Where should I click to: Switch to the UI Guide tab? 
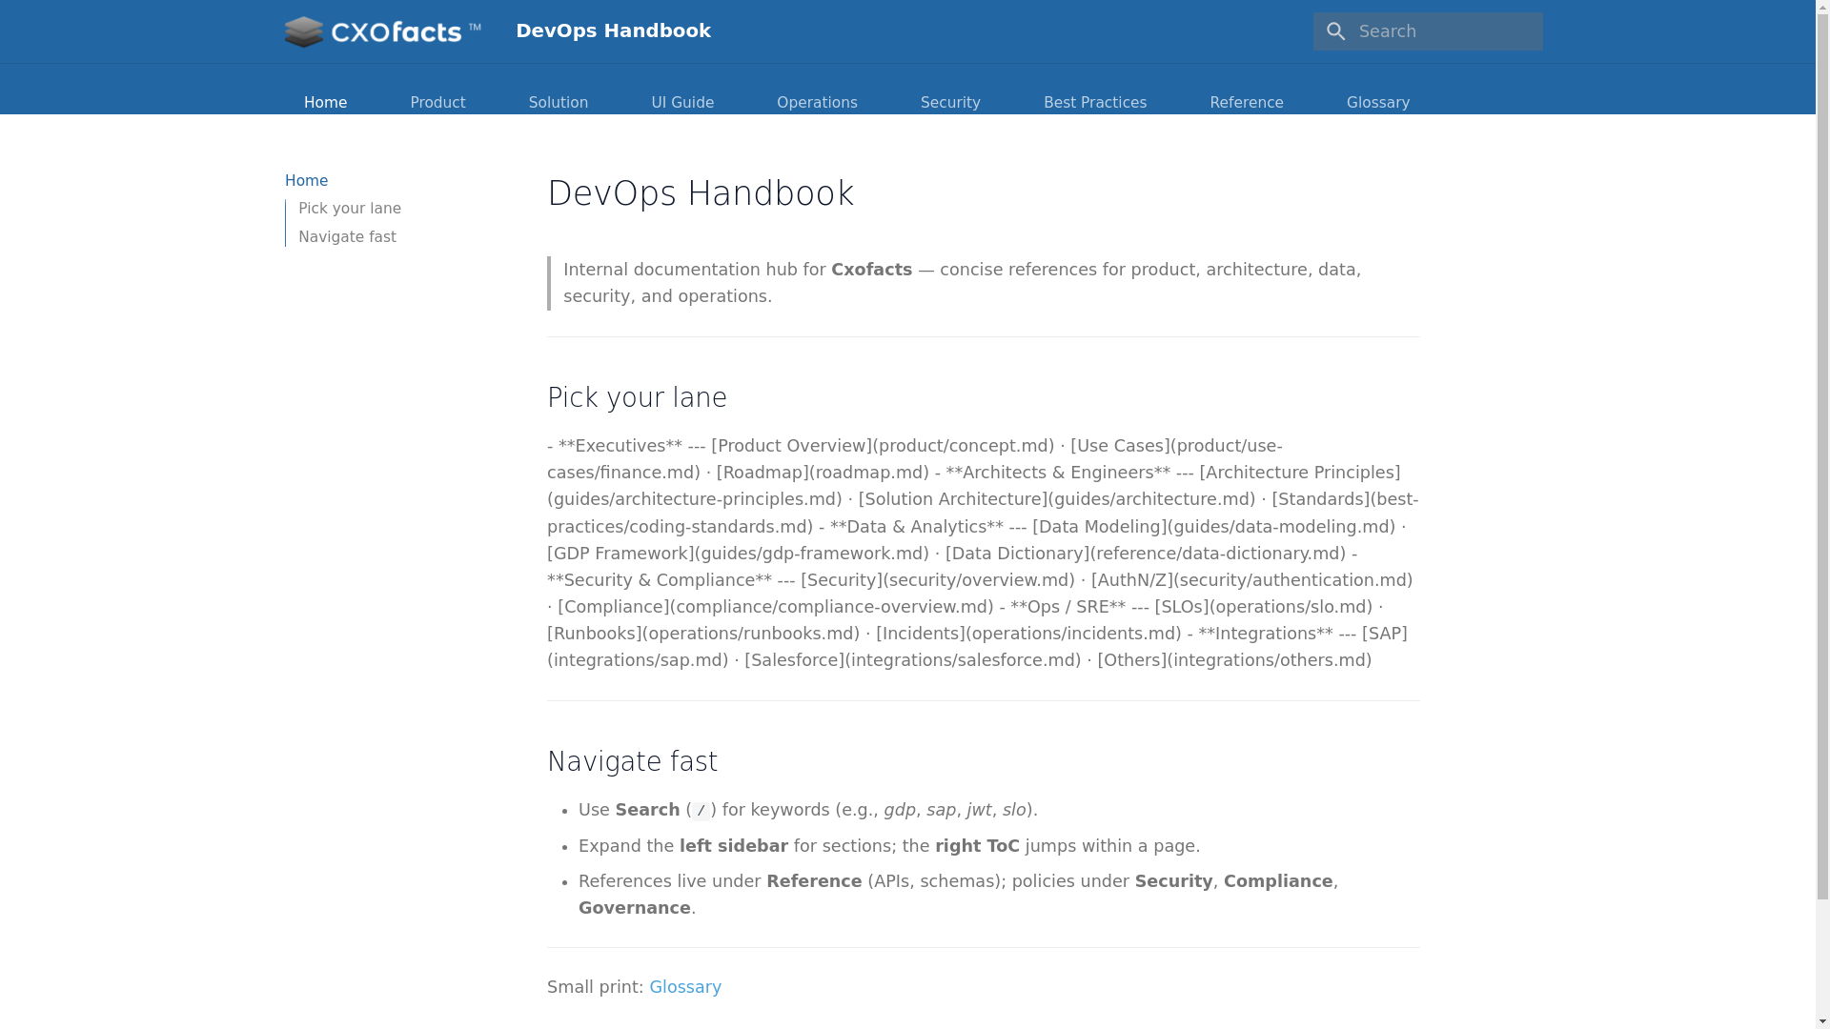(x=682, y=103)
